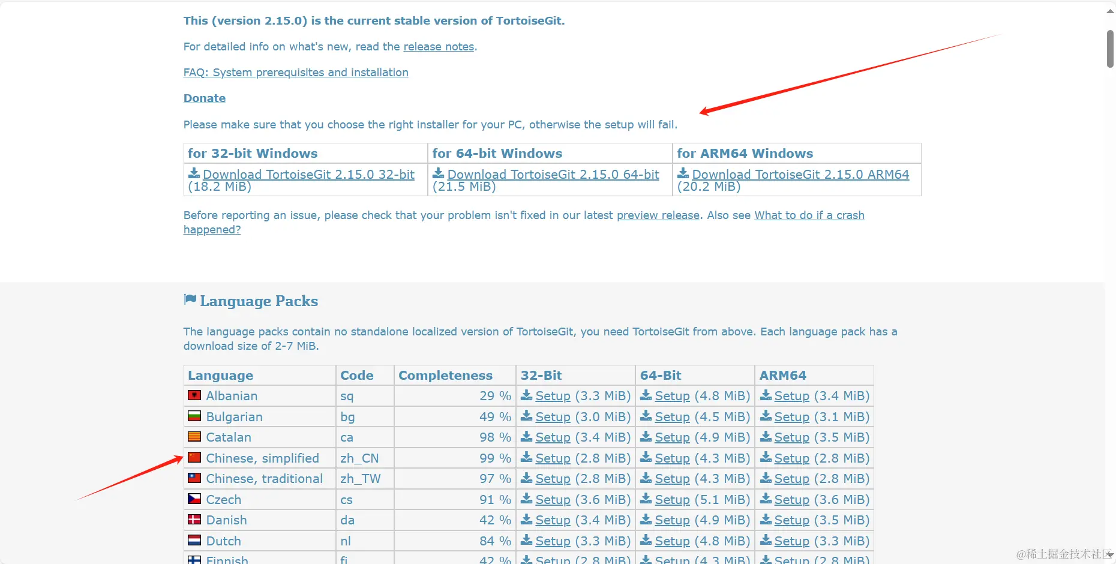
Task: Click download icon for Danish ARM64 setup
Action: point(765,519)
